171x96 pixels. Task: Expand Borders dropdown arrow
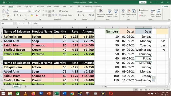[28, 15]
